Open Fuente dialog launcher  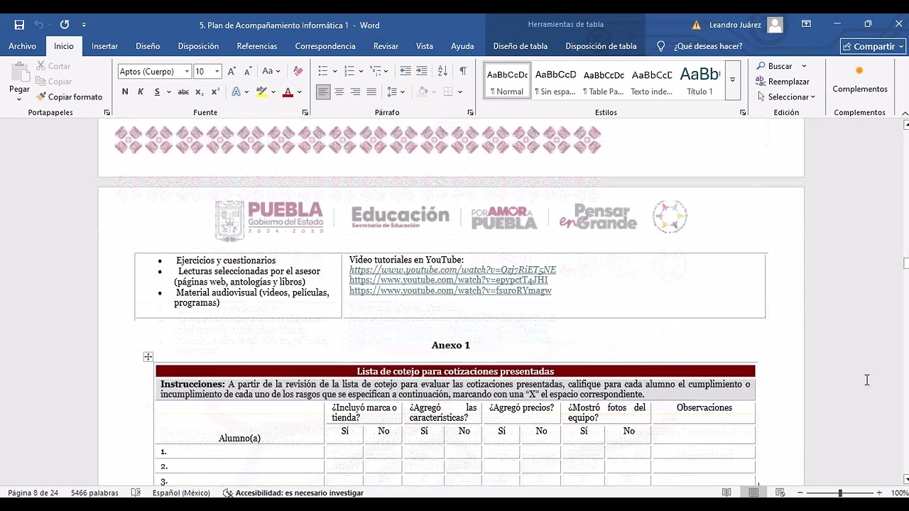pyautogui.click(x=305, y=113)
